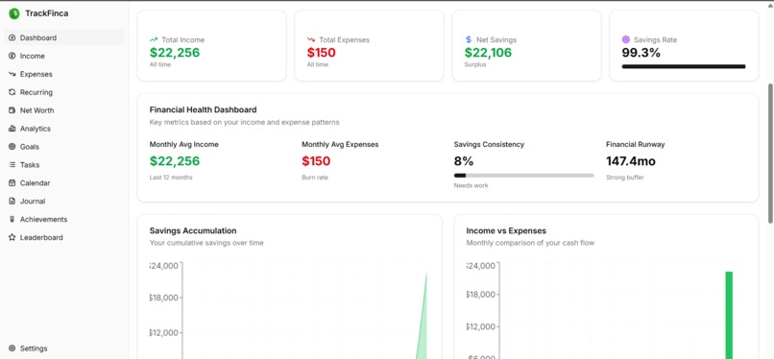Click the 99.3% Savings Rate value
774x359 pixels.
click(x=641, y=52)
